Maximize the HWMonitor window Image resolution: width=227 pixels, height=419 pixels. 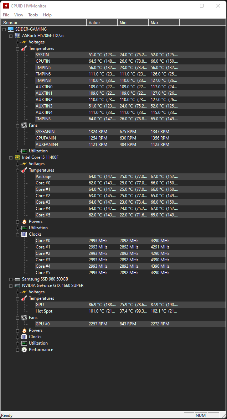coord(202,6)
